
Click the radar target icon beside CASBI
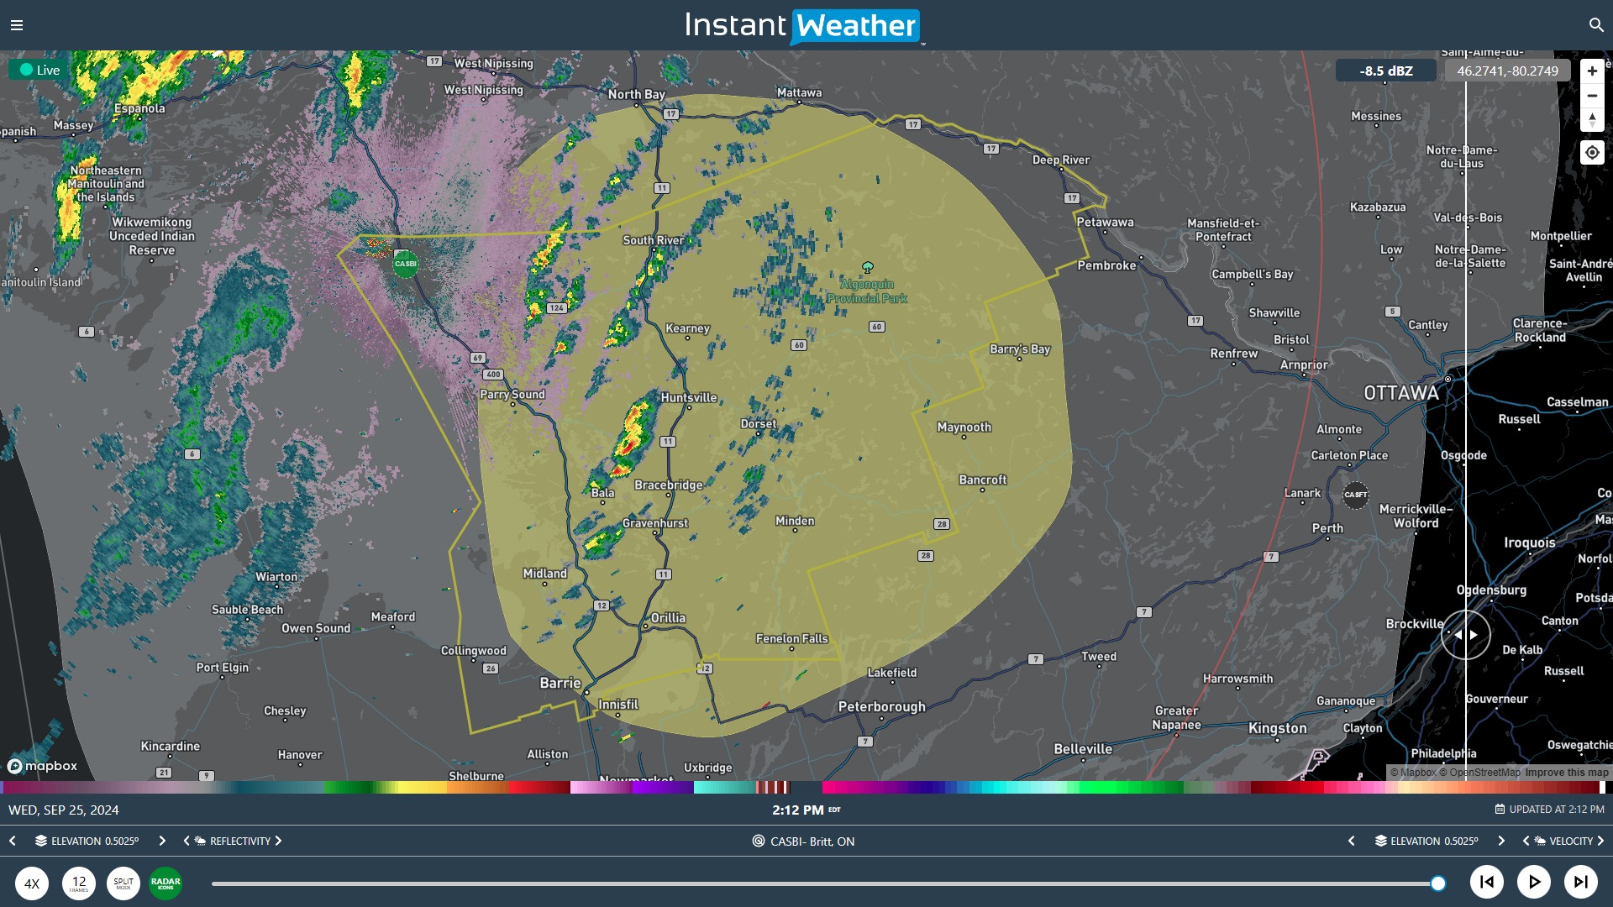759,841
